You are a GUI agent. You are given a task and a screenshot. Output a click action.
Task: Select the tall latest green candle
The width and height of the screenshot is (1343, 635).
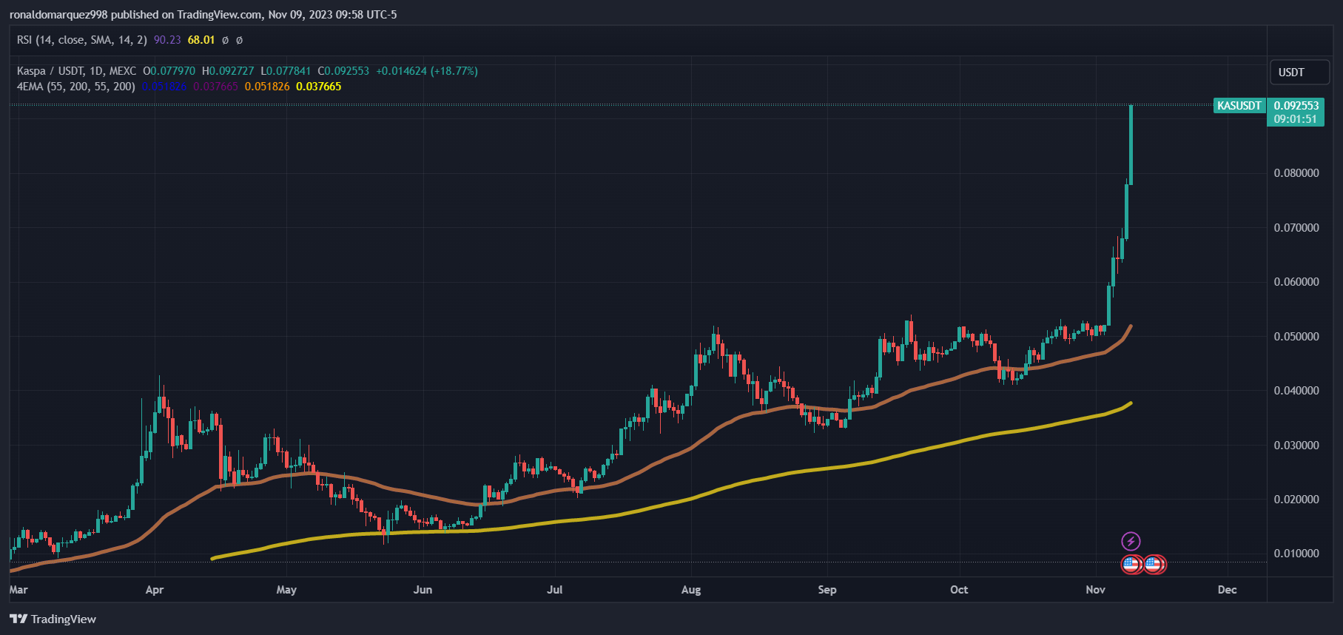point(1131,145)
